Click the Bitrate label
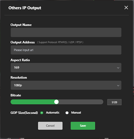 16,95
